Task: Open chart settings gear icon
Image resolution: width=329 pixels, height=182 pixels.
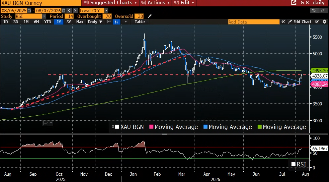Action: pos(324,22)
